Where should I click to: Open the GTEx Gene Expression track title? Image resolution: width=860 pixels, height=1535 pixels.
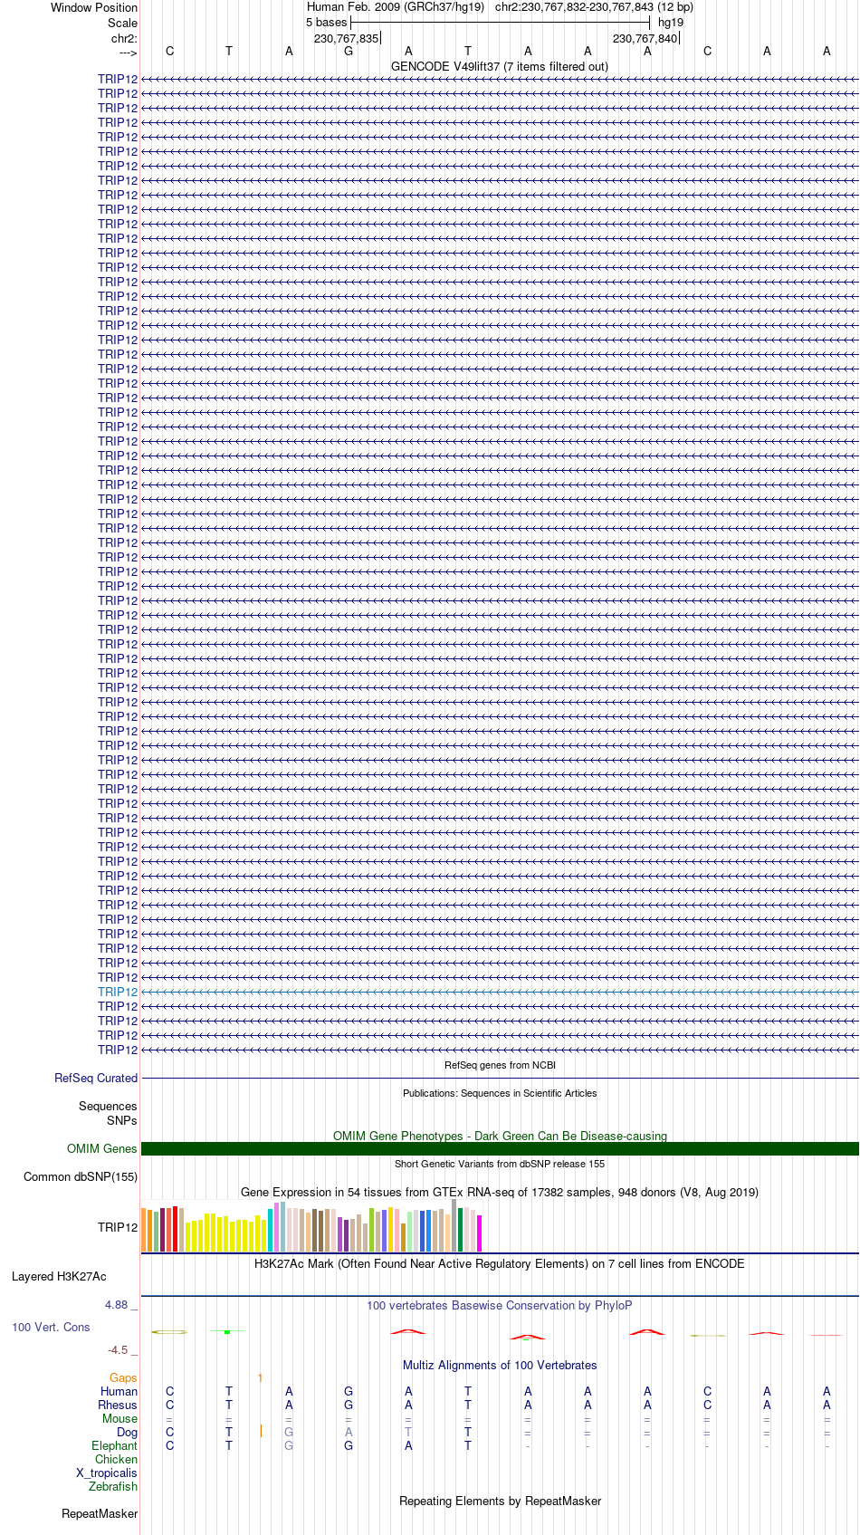tap(500, 1192)
